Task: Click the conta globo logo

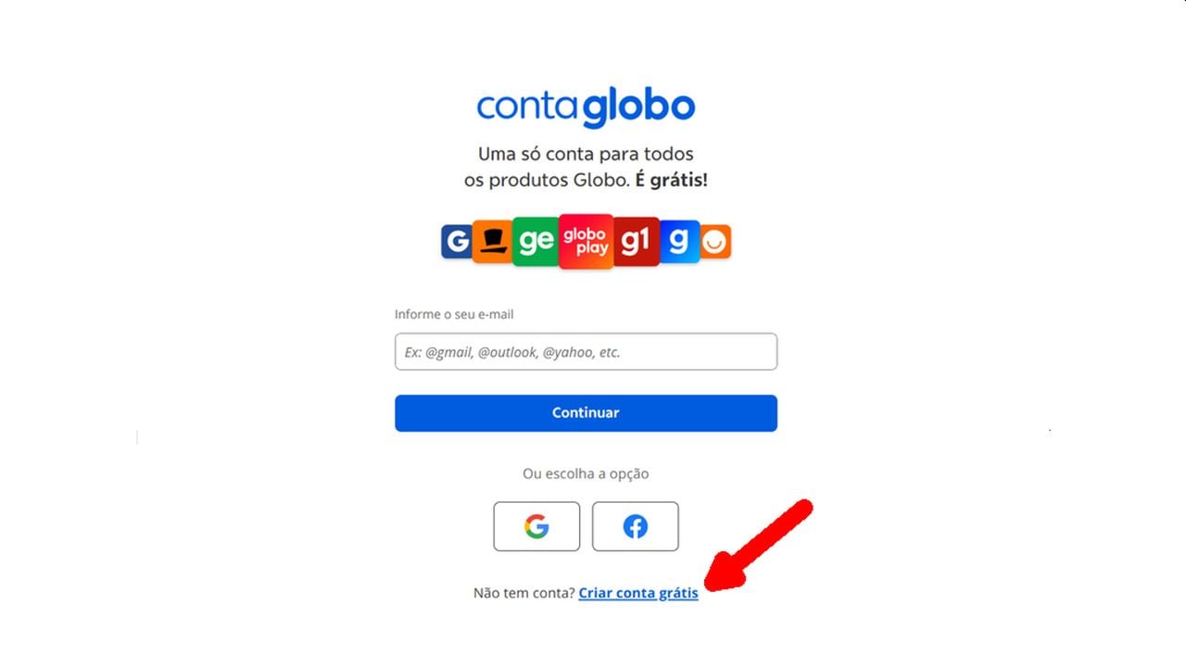Action: tap(586, 107)
